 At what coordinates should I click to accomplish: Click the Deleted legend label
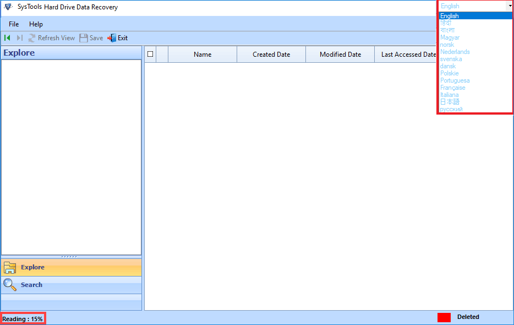[x=468, y=317]
